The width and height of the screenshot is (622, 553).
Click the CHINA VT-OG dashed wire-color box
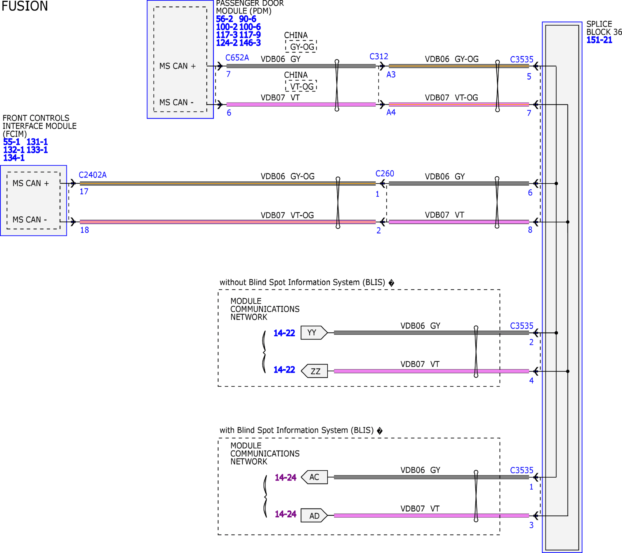click(301, 86)
